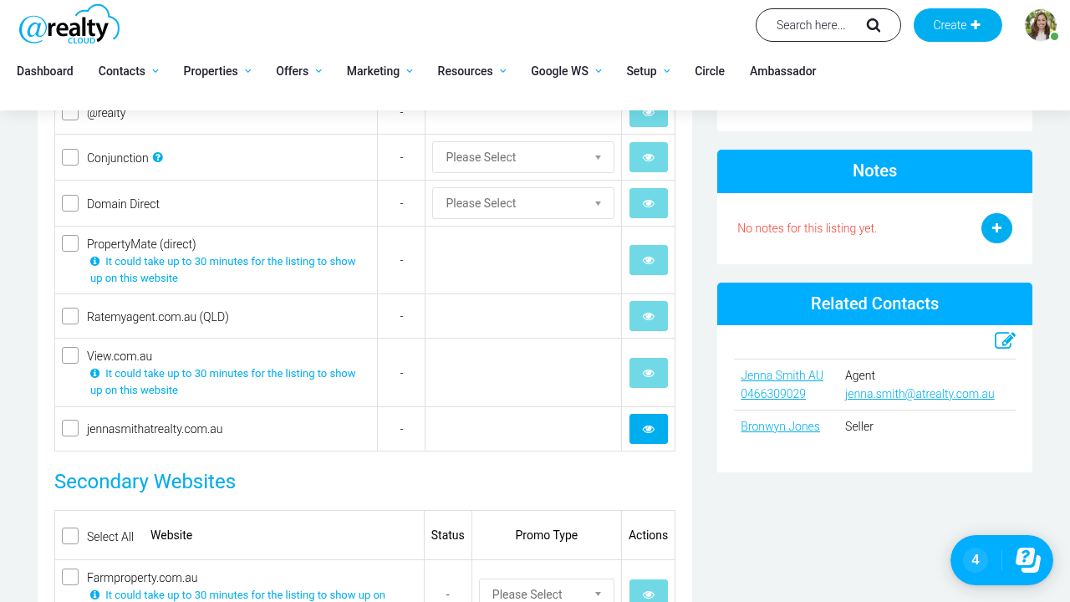Click the View.com.au row eye button
The height and width of the screenshot is (602, 1070).
649,373
